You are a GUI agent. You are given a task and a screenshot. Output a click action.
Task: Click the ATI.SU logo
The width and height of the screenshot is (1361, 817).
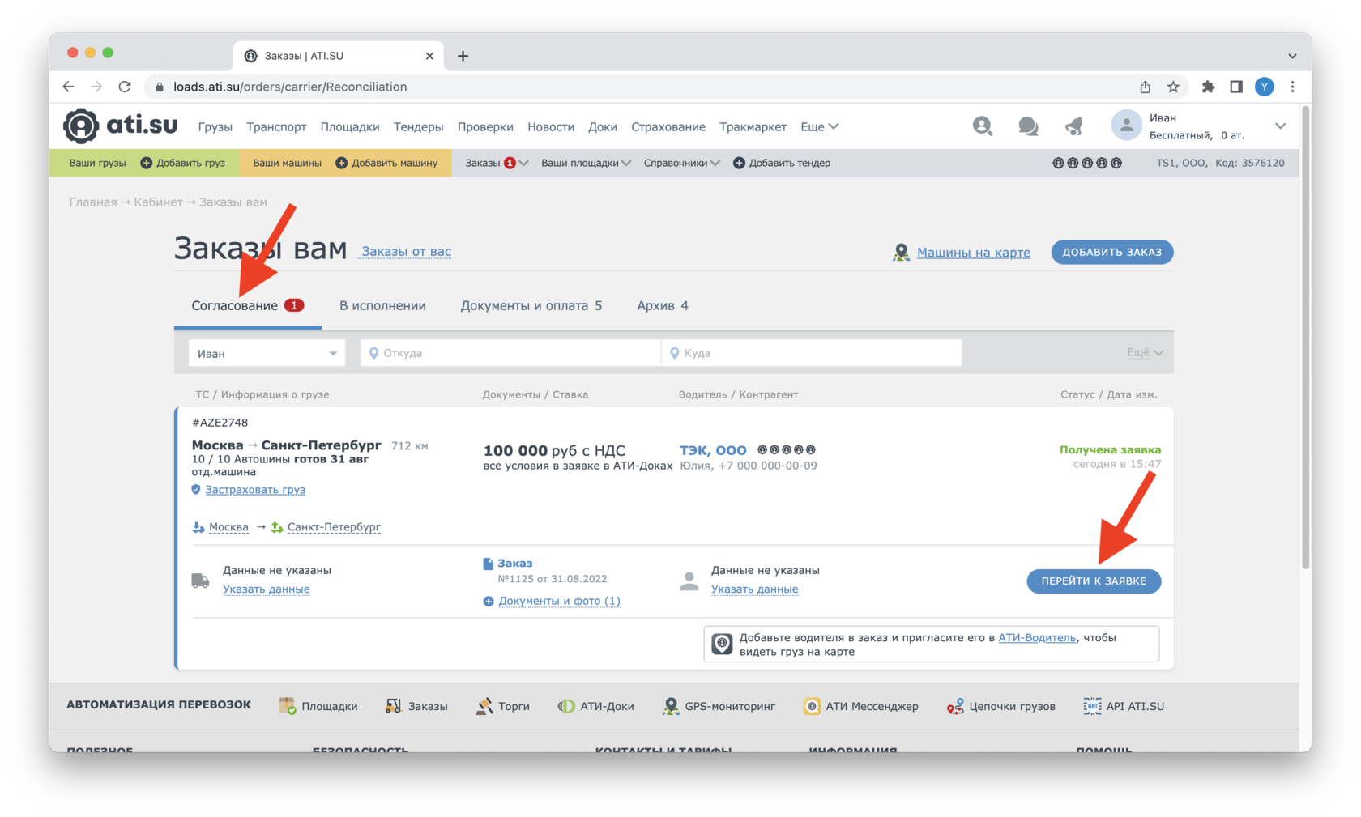pos(121,126)
